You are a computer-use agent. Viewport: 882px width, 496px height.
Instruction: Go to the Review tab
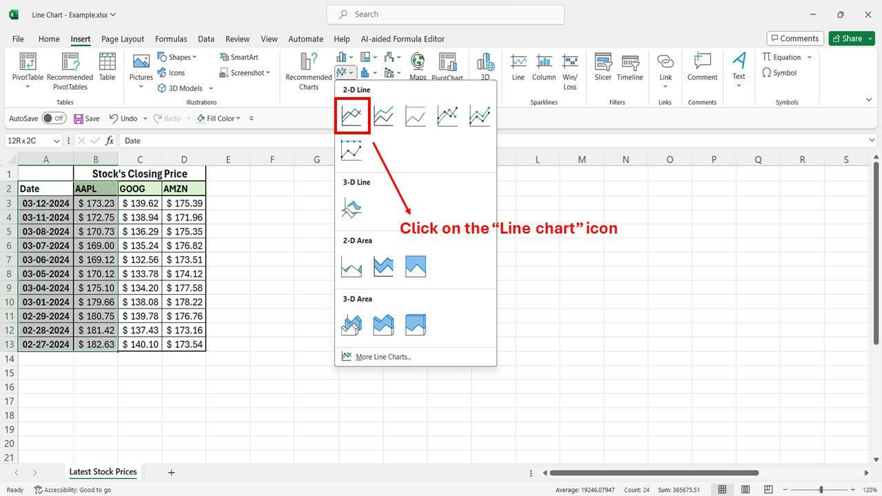point(238,39)
